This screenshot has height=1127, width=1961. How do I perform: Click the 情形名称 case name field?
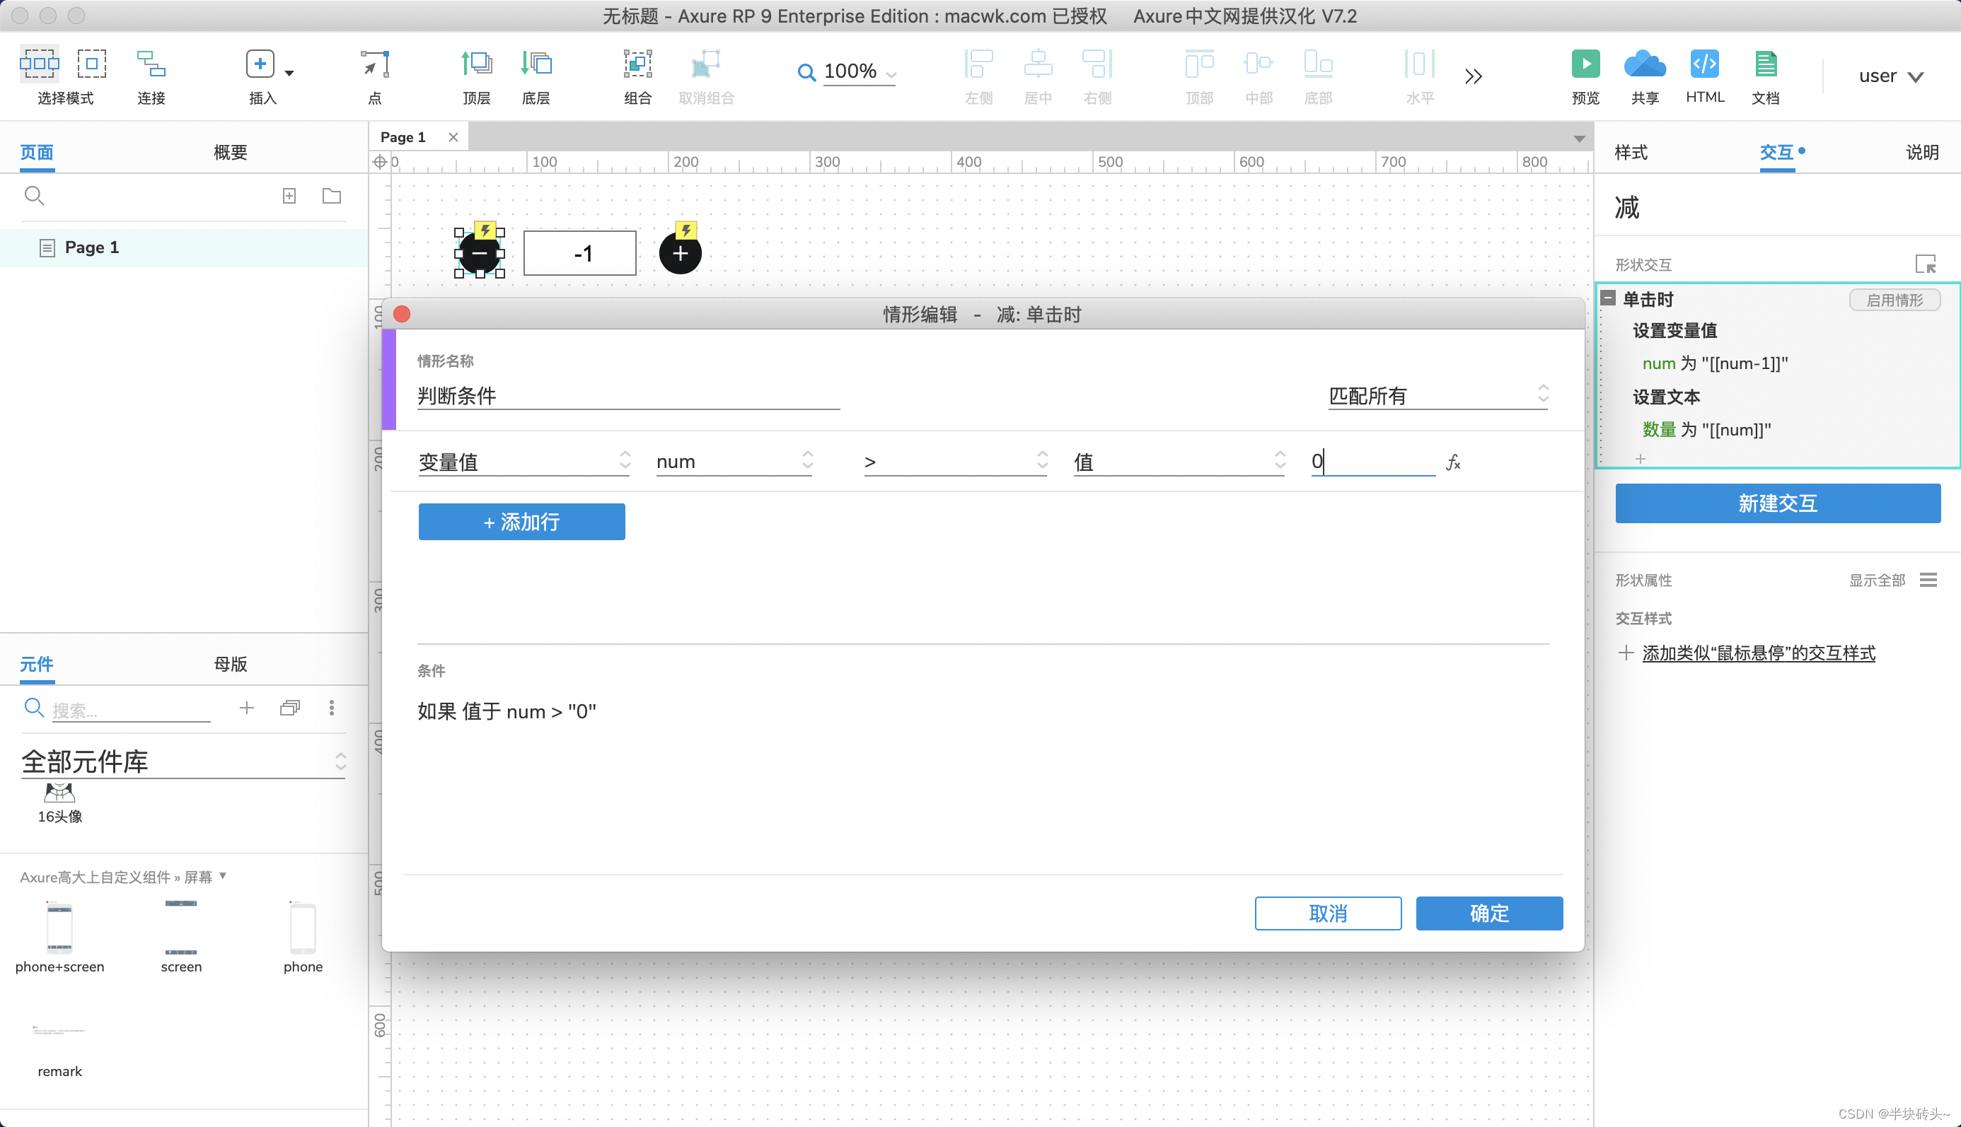pyautogui.click(x=627, y=397)
